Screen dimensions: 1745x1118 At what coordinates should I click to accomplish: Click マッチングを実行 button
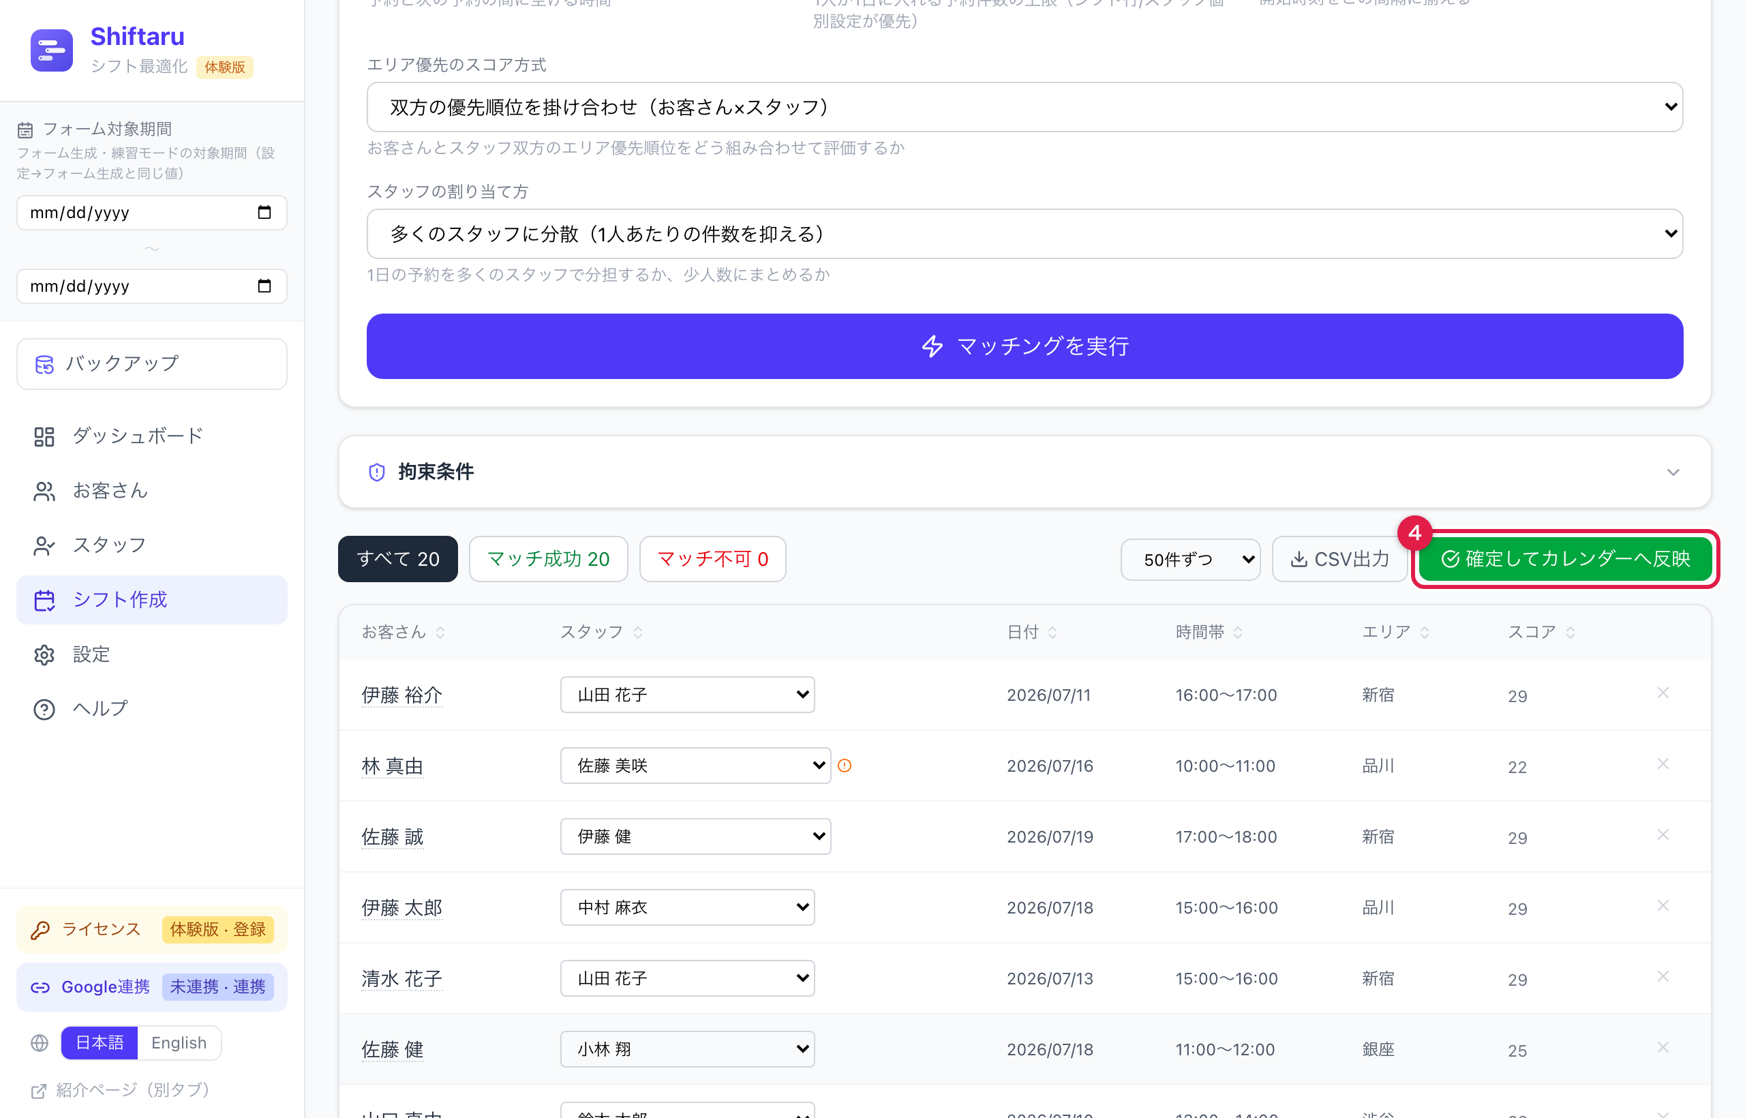point(1025,346)
